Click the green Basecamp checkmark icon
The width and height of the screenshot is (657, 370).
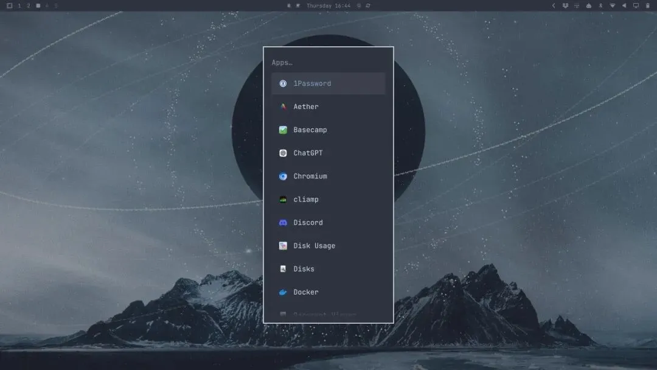[283, 130]
